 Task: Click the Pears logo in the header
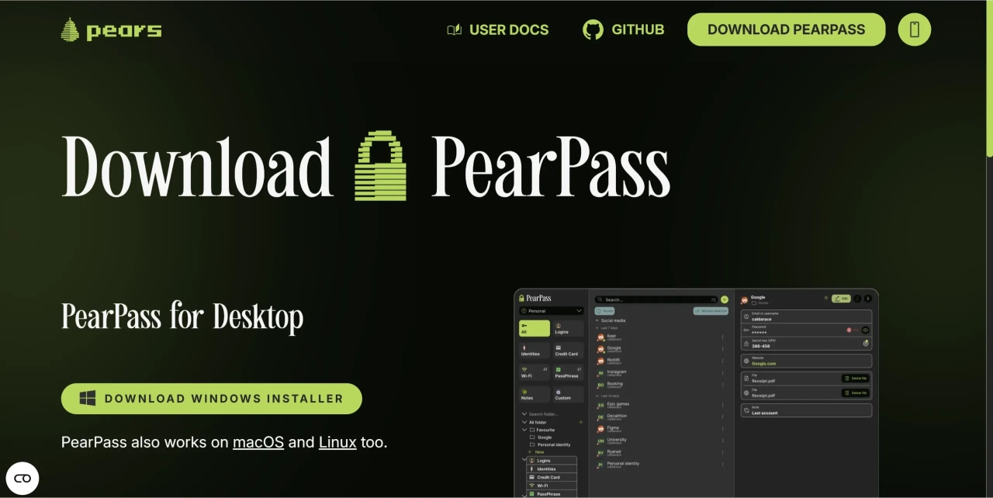pos(111,30)
